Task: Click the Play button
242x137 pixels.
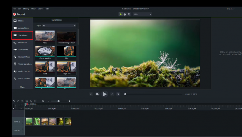Action: (x=105, y=94)
